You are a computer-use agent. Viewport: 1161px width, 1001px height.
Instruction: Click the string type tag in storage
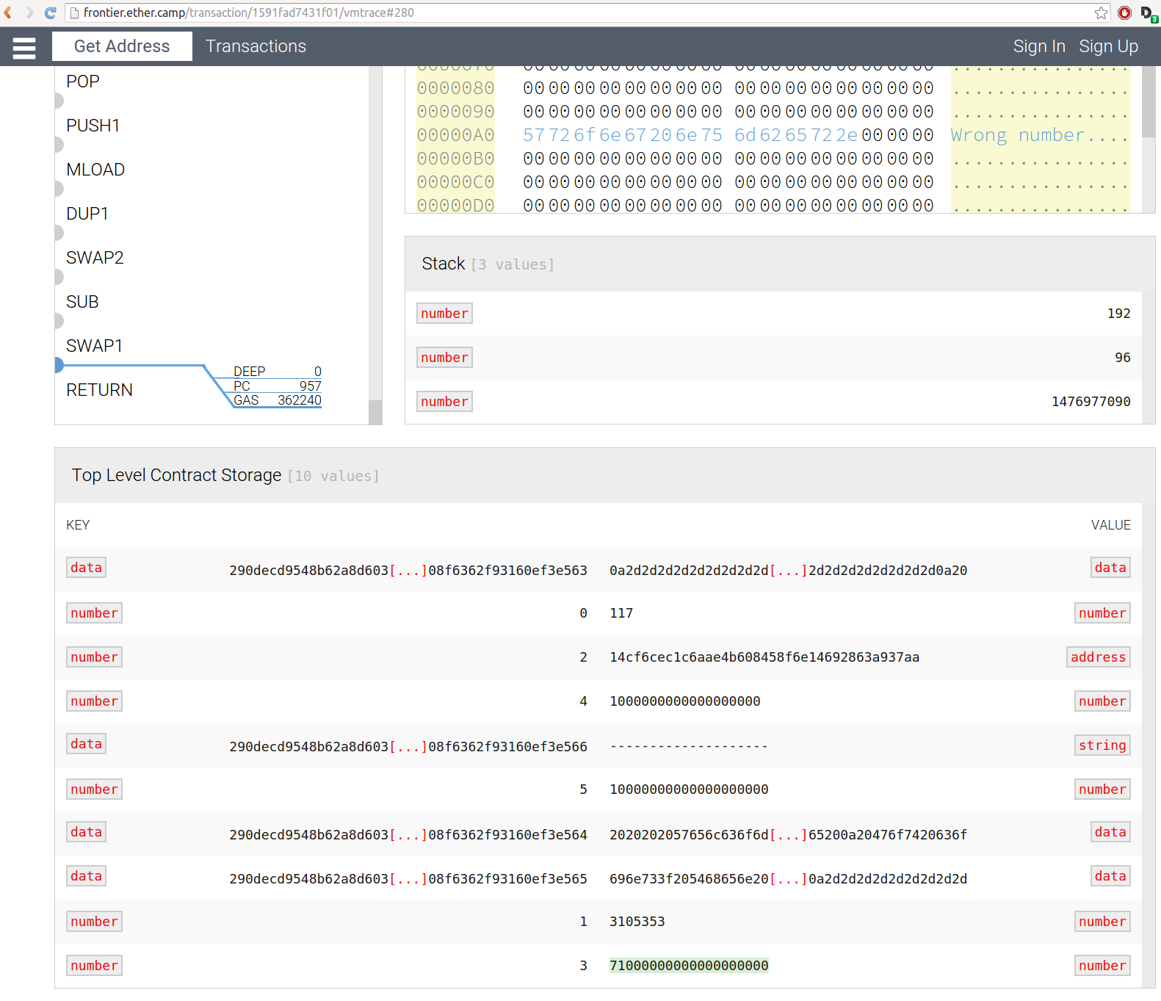(1102, 745)
